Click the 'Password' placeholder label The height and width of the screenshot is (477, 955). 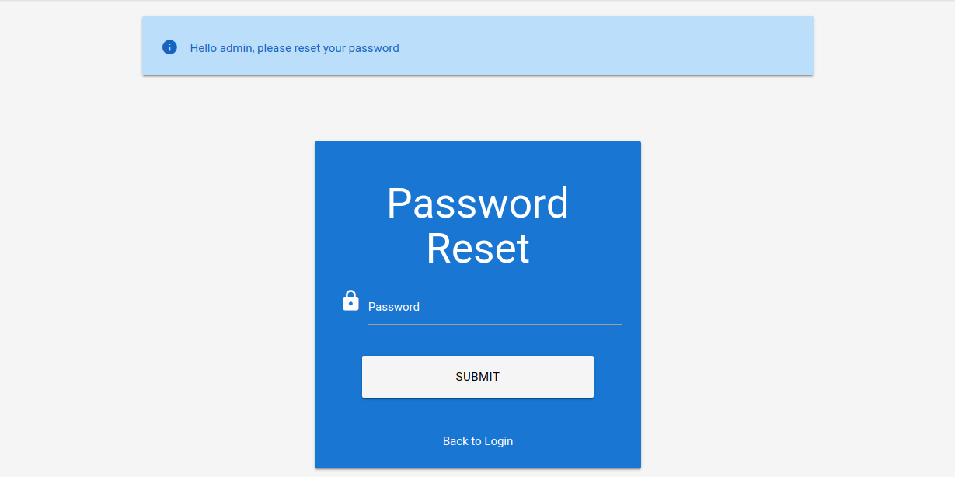click(x=393, y=307)
